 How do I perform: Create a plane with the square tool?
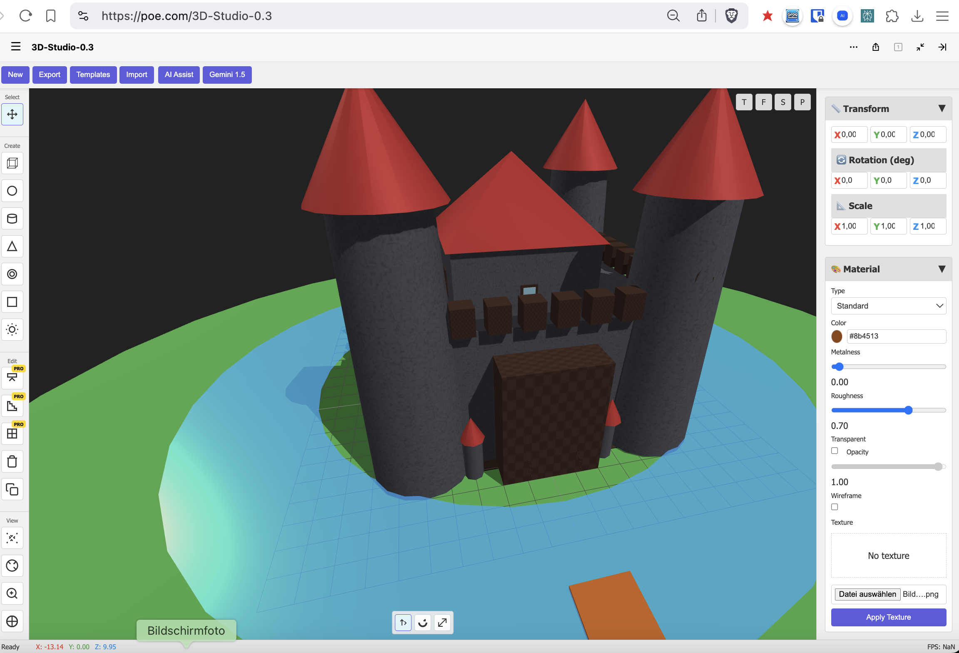pyautogui.click(x=12, y=302)
